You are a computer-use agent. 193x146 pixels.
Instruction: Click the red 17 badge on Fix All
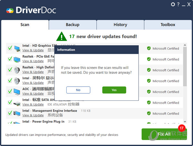pos(182,128)
